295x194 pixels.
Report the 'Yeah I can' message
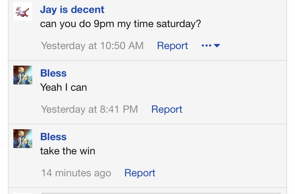[x=167, y=109]
